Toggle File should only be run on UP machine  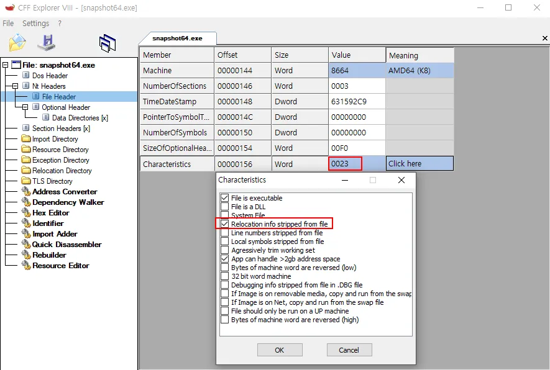tap(225, 311)
